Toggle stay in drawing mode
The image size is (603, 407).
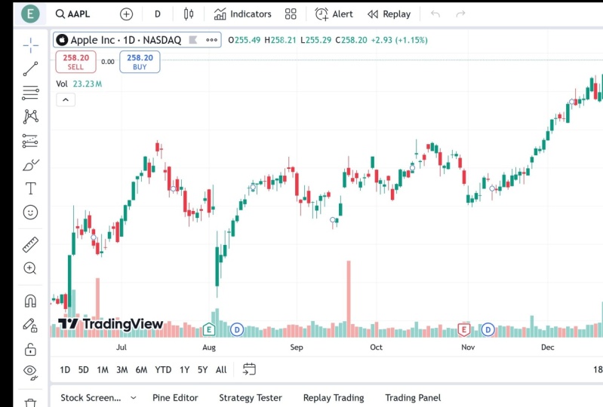coord(30,325)
